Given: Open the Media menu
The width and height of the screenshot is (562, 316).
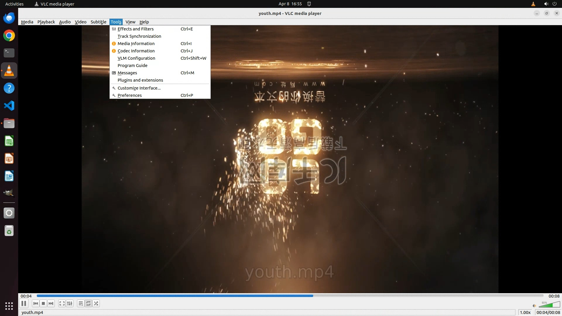Looking at the screenshot, I should (x=27, y=22).
